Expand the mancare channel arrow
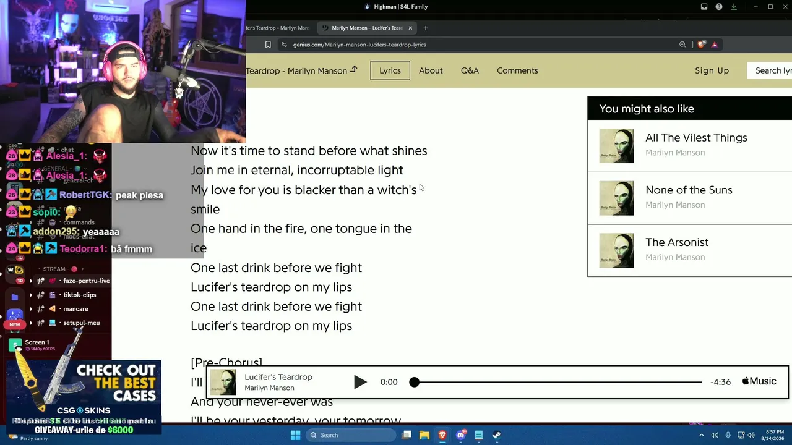The width and height of the screenshot is (792, 445). tap(31, 309)
